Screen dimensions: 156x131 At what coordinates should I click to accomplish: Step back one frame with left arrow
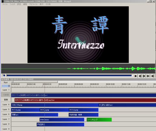tap(140, 76)
